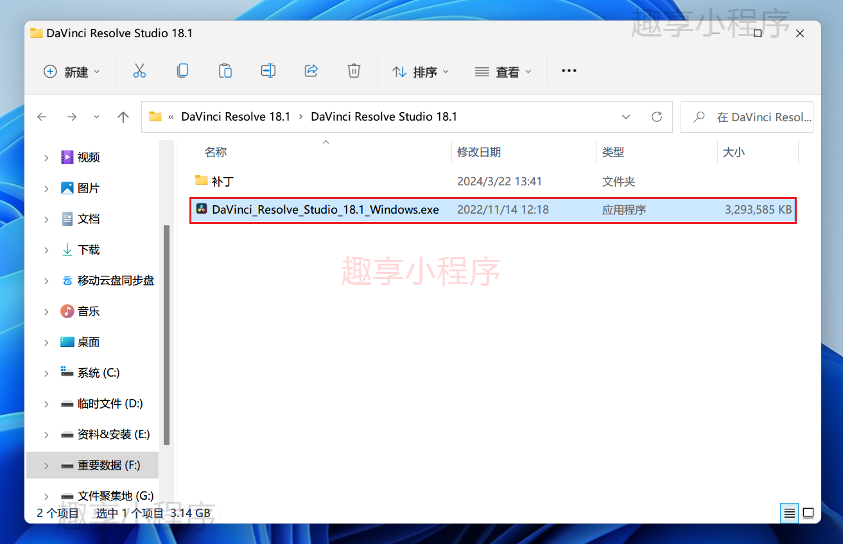Open address bar history dropdown arrow
This screenshot has width=843, height=544.
coord(626,117)
